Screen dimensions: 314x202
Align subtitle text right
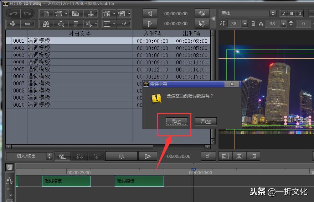253,156
